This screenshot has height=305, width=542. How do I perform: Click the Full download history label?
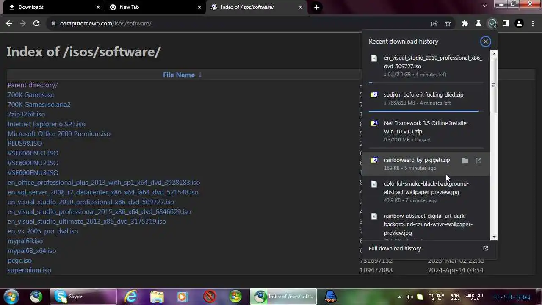click(x=395, y=248)
